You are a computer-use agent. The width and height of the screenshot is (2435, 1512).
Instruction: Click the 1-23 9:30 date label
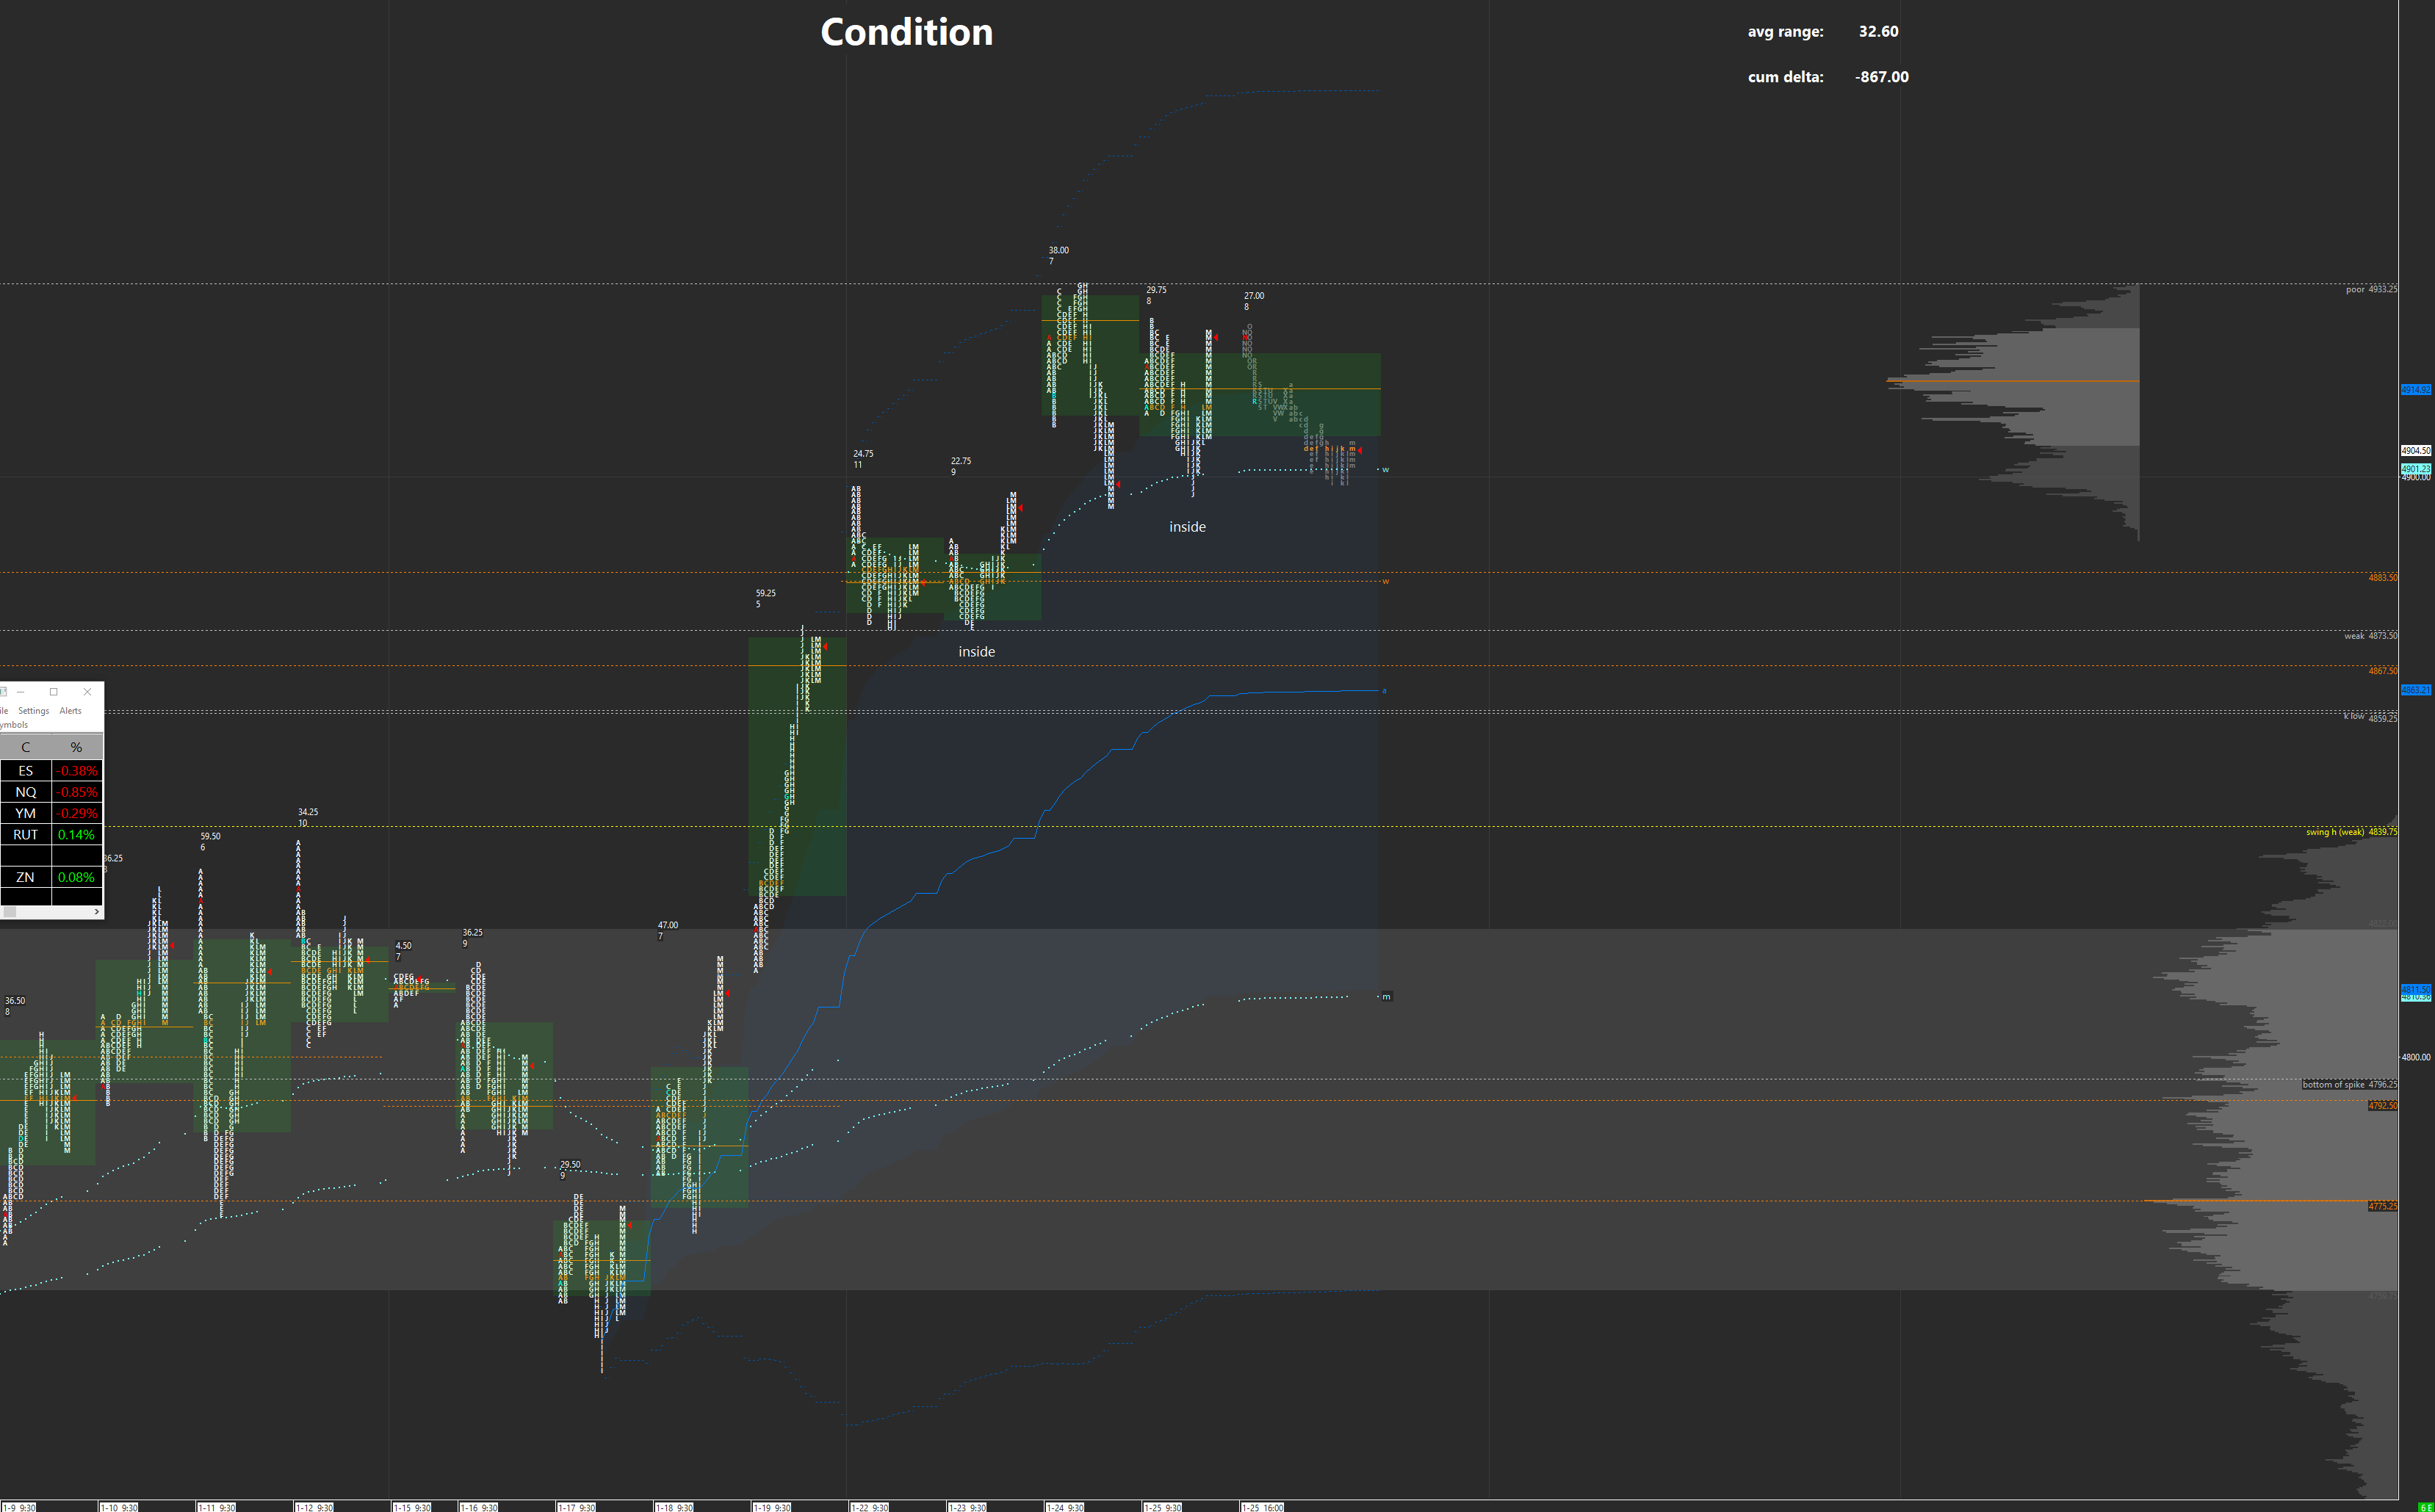click(x=967, y=1507)
